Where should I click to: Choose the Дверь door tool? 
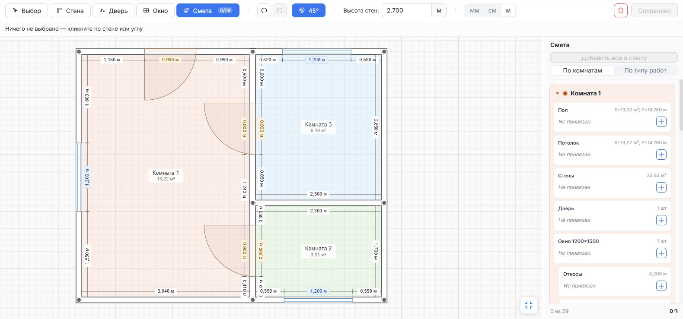tap(113, 10)
